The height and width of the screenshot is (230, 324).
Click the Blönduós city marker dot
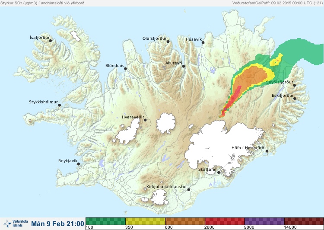click(125, 68)
